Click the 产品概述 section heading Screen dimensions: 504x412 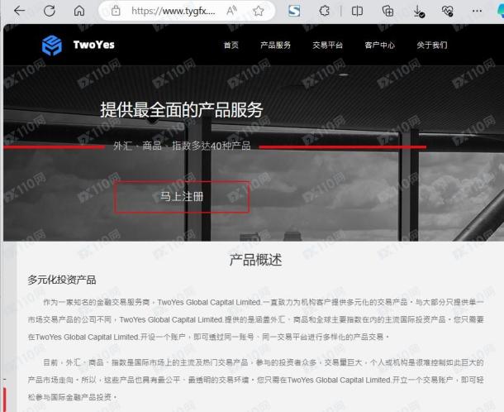pyautogui.click(x=256, y=260)
